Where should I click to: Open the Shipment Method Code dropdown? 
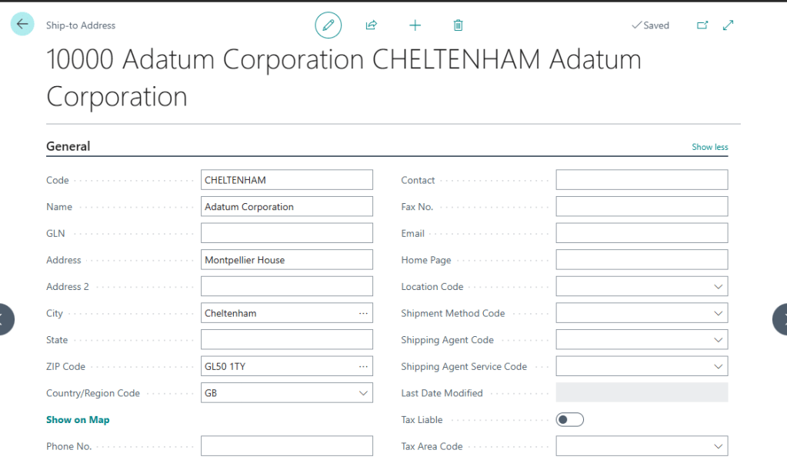(x=718, y=314)
